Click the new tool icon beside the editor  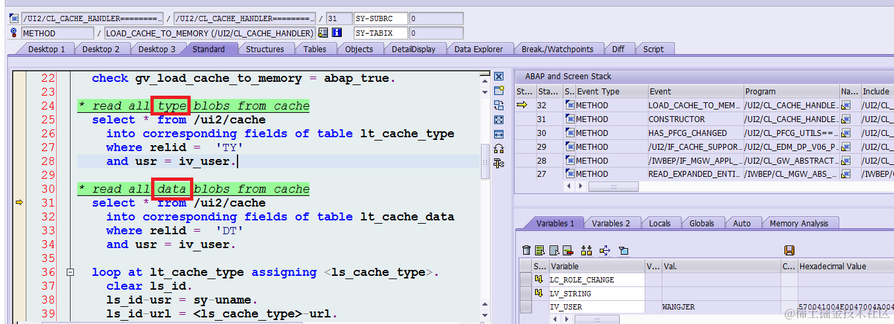[499, 90]
